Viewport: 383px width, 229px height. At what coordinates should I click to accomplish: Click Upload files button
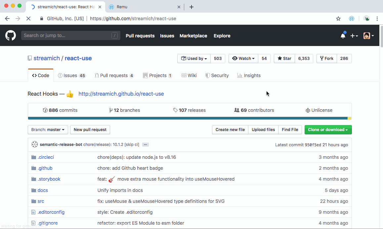tap(263, 129)
